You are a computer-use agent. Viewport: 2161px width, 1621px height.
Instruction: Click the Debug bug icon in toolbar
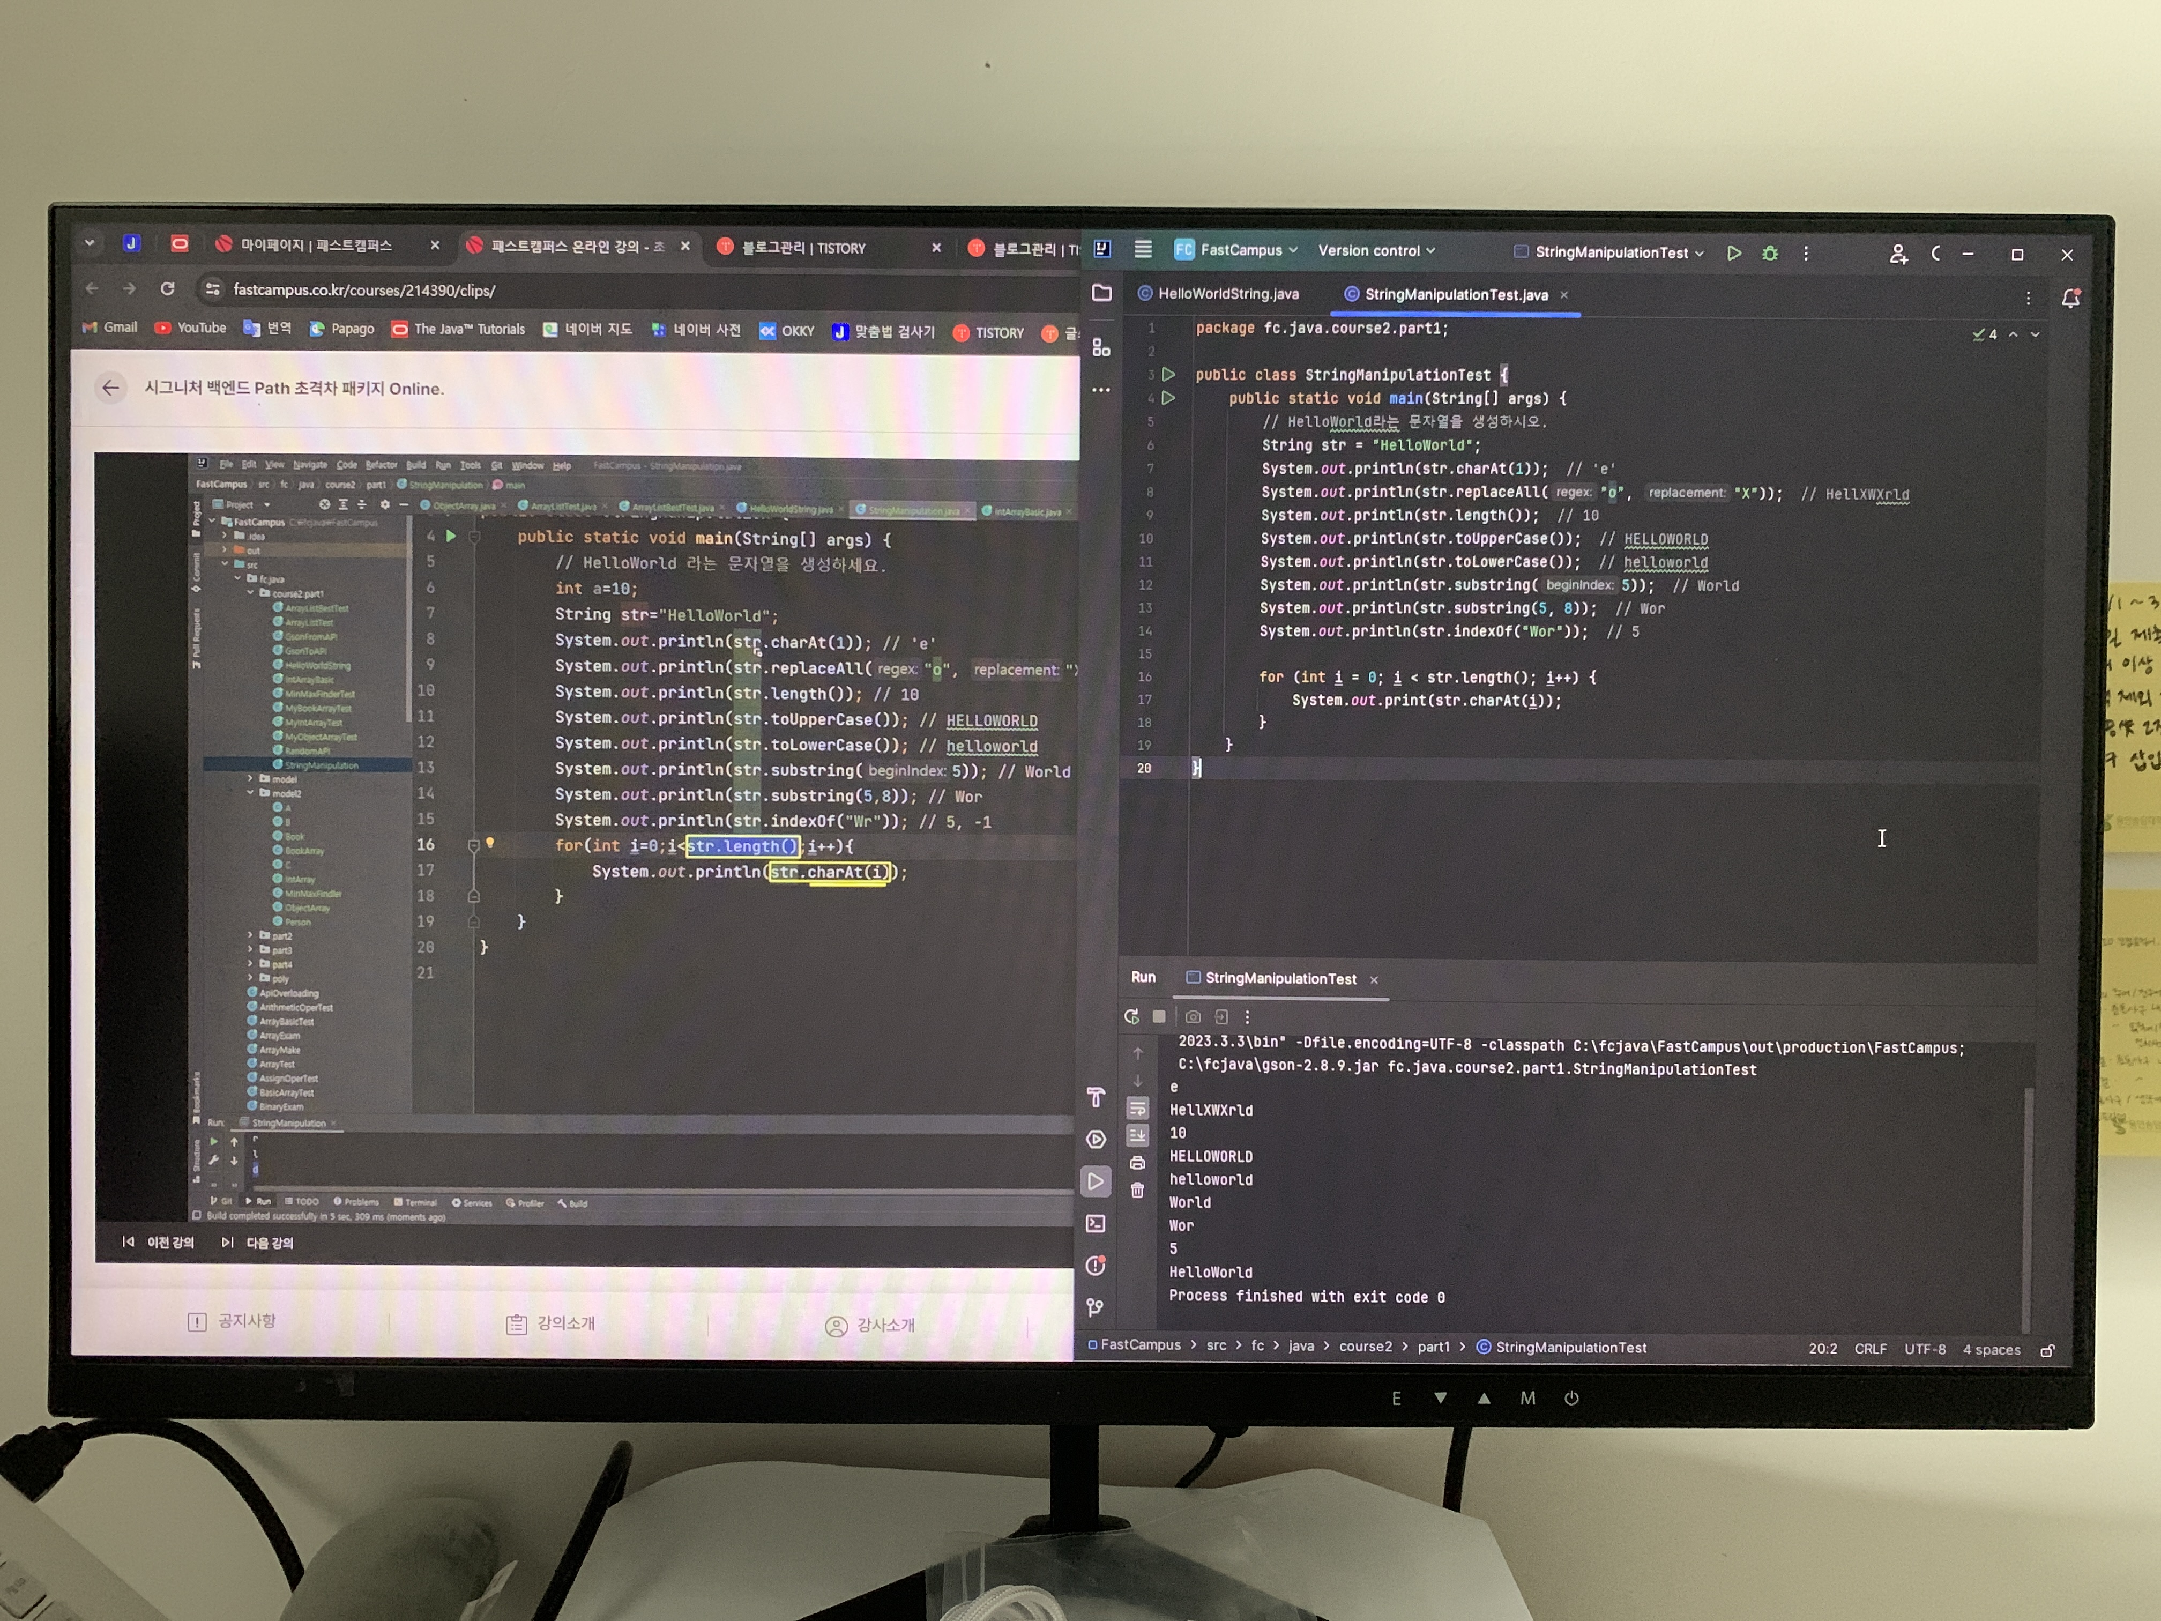pyautogui.click(x=1769, y=253)
